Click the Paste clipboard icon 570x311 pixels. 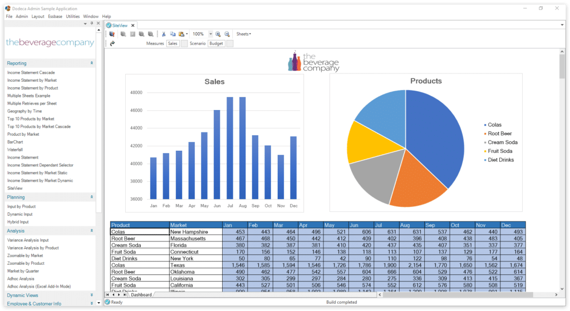[x=181, y=34]
